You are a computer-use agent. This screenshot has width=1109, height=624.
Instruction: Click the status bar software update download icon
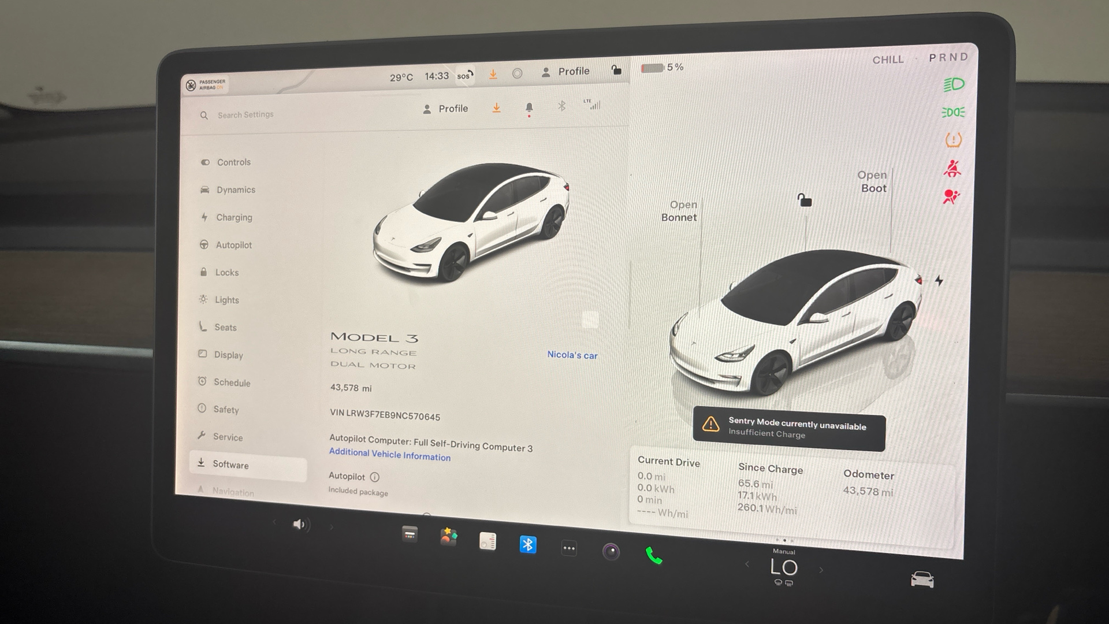pyautogui.click(x=493, y=75)
